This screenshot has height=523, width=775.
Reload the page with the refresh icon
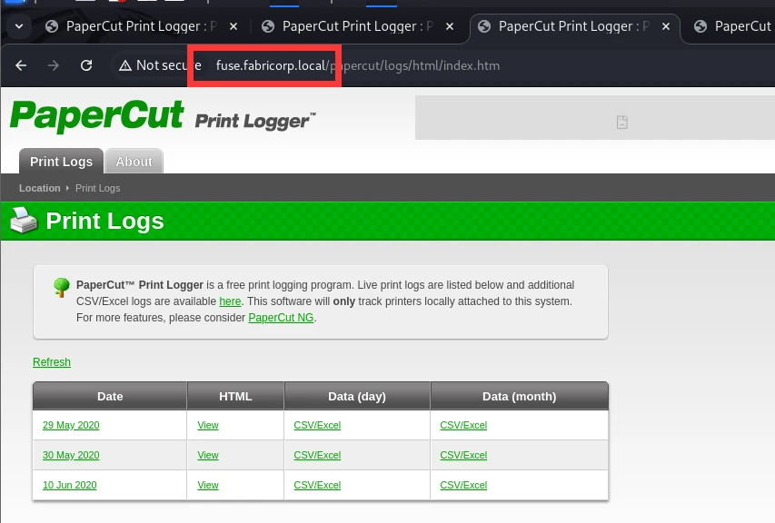(x=86, y=65)
